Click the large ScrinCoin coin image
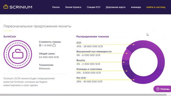This screenshot has width=171, height=96. [x=18, y=54]
